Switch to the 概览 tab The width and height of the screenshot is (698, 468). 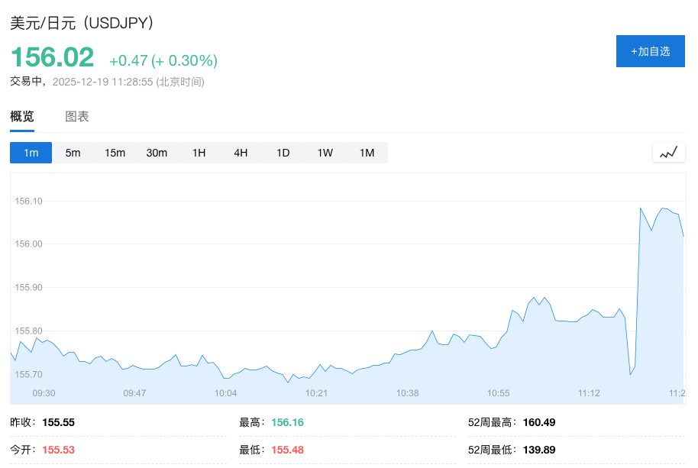(22, 117)
